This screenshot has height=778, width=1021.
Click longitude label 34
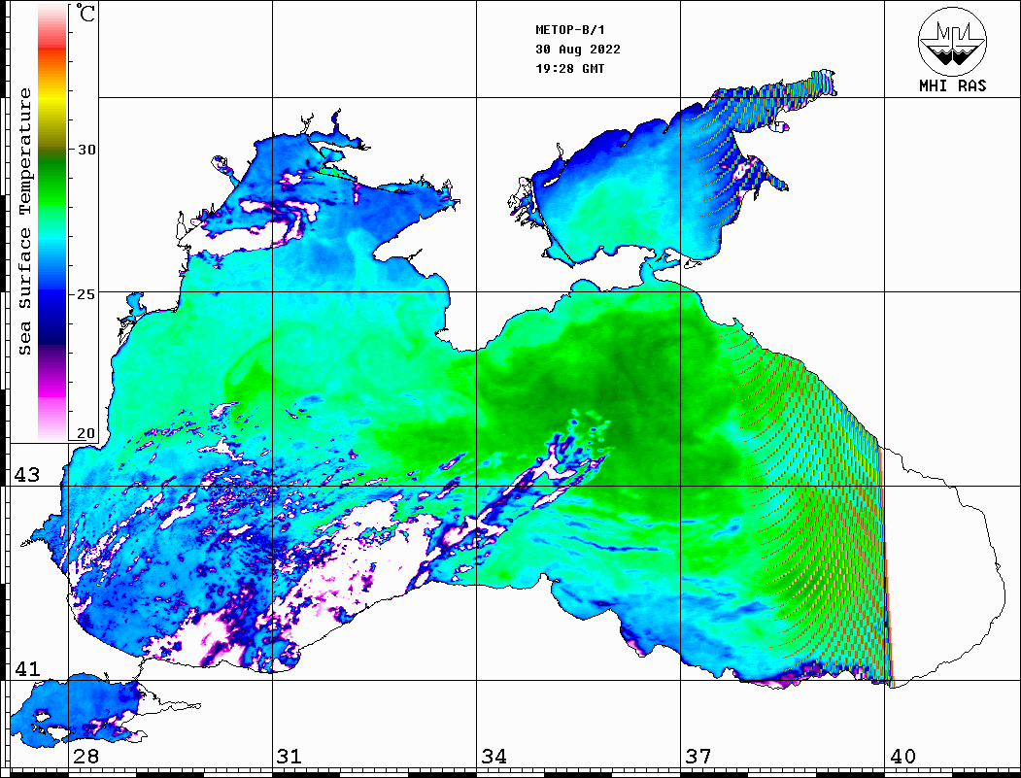[x=494, y=757]
